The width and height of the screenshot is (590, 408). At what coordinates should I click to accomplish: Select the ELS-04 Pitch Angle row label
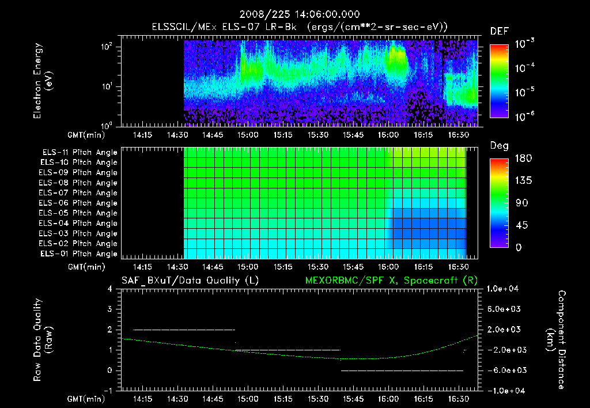pos(78,224)
